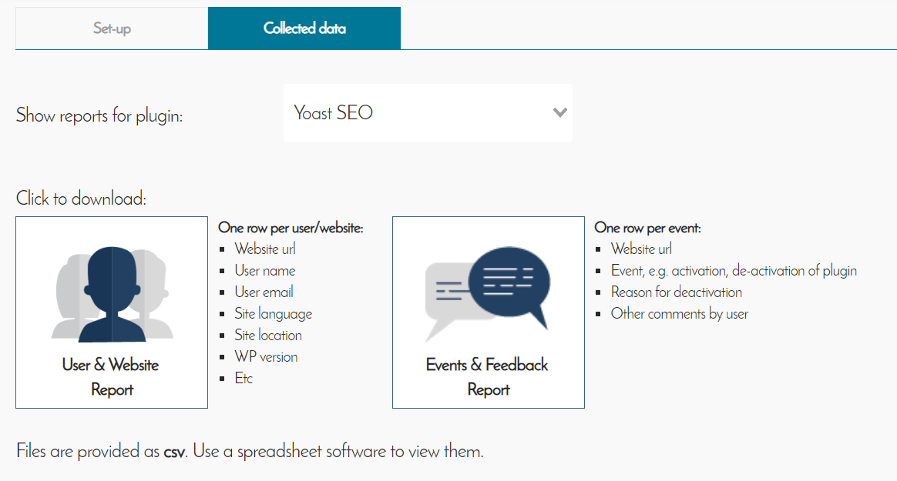The height and width of the screenshot is (481, 897).
Task: Click the 'Other comments by user' item
Action: pos(680,314)
